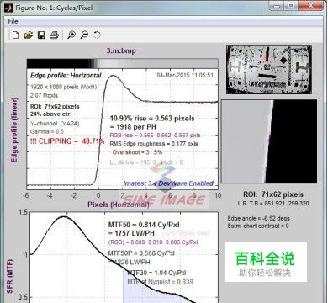Click the 'Gamma = 0.5' text
Image resolution: width=328 pixels, height=303 pixels.
point(47,131)
